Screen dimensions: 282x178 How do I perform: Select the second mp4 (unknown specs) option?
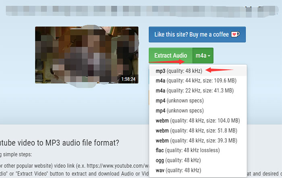(x=198, y=111)
